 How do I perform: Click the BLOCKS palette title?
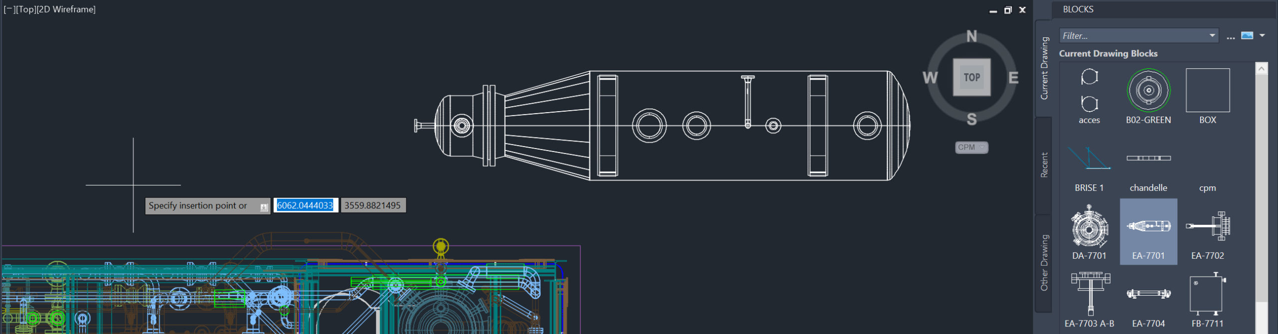1078,9
